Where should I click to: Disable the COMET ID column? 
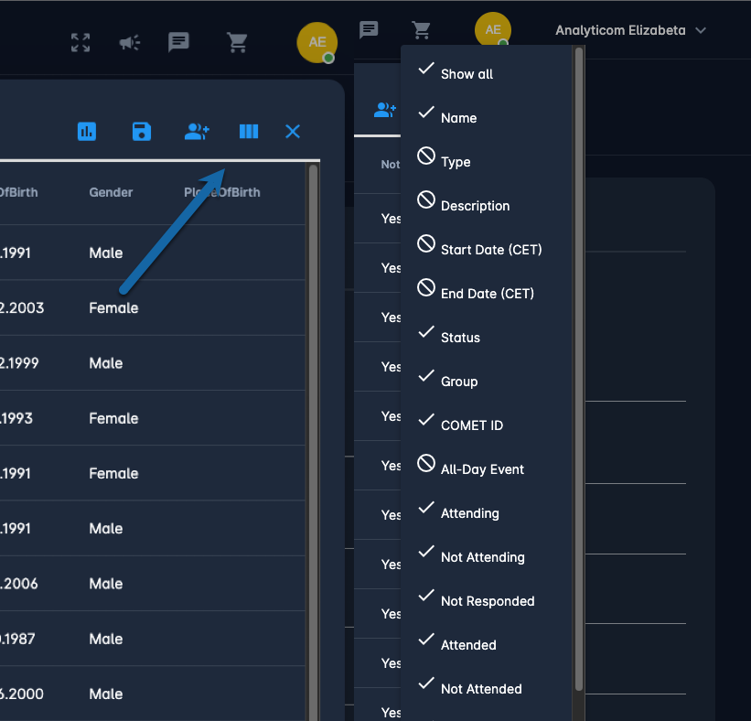(471, 425)
